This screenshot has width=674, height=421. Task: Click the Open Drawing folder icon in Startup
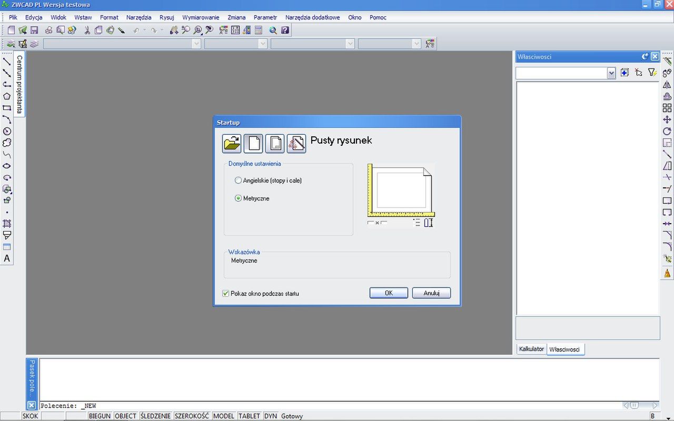pyautogui.click(x=232, y=144)
